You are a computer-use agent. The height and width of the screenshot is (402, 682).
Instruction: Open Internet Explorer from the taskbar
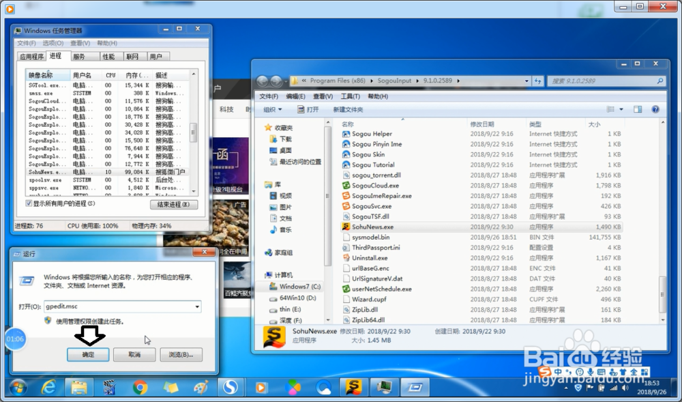48,387
